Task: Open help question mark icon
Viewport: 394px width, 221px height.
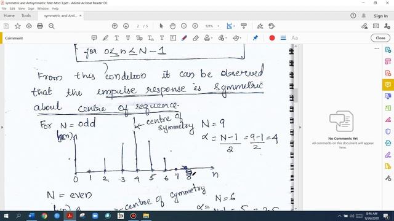Action: (x=353, y=15)
